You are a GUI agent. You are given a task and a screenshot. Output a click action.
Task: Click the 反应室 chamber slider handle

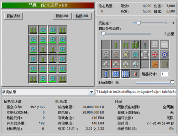(138, 23)
